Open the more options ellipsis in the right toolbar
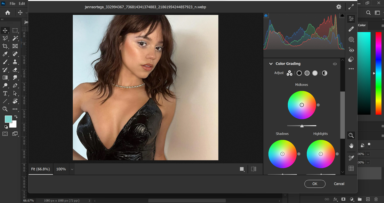The height and width of the screenshot is (203, 384). (x=351, y=69)
